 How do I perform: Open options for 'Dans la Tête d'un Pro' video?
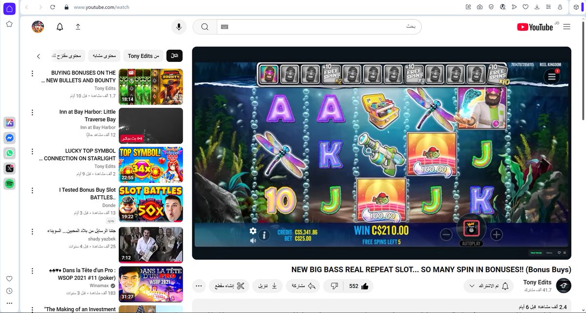click(x=32, y=271)
